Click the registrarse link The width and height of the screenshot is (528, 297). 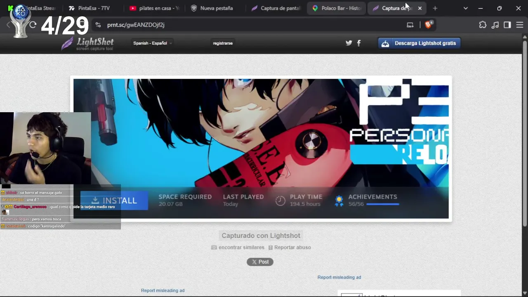coord(223,43)
